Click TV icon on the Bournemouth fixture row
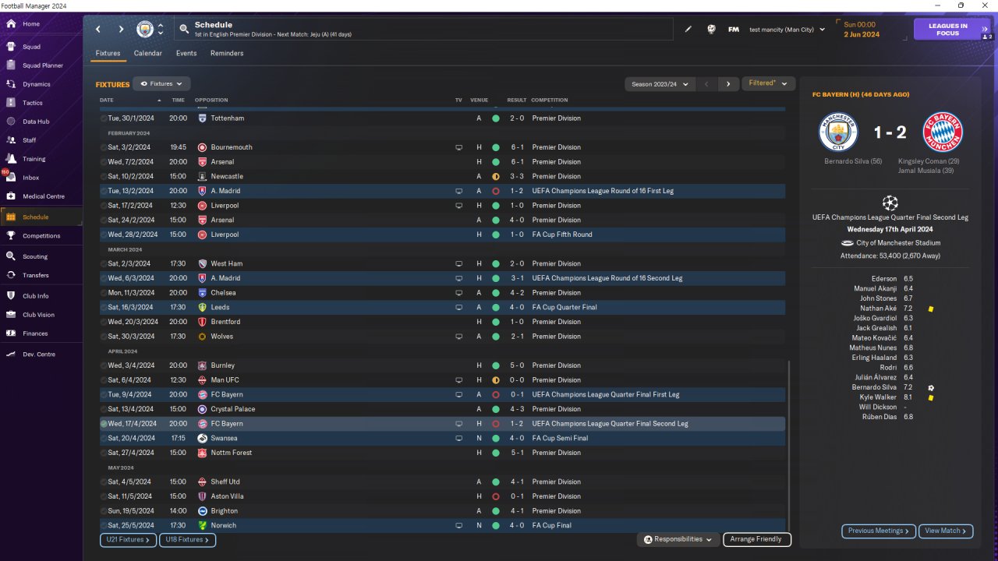 click(459, 147)
